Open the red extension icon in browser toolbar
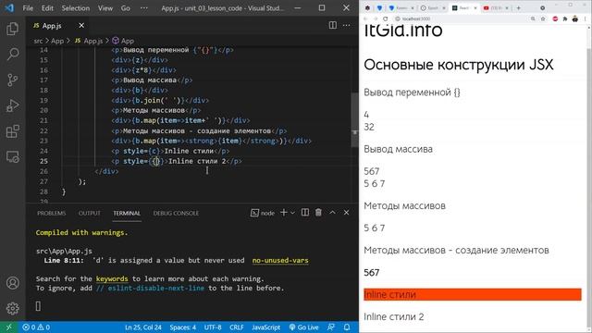Screen dimensions: 592x333 (x=555, y=18)
